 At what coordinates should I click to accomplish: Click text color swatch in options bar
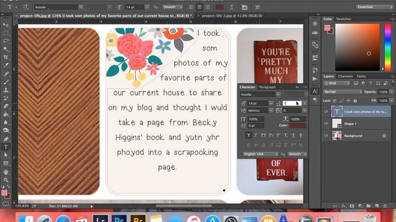pos(220,7)
